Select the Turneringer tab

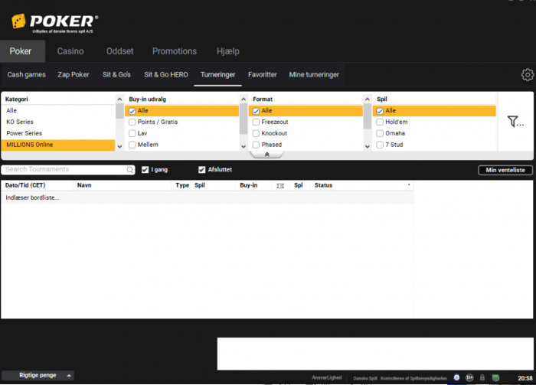tap(217, 74)
